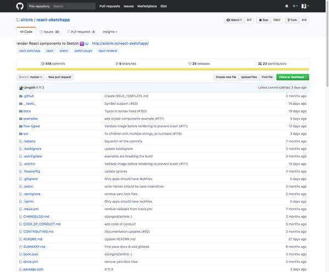This screenshot has height=272, width=329.
Task: Open Clone or download dropdown
Action: point(292,77)
